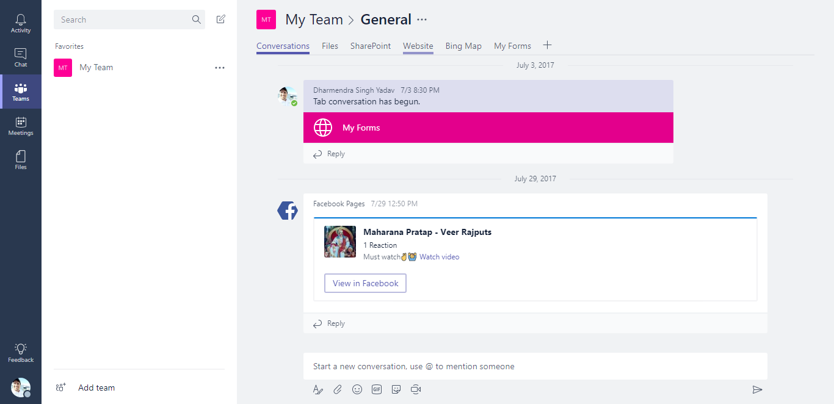This screenshot has height=404, width=834.
Task: Open the Meetings section
Action: click(21, 126)
